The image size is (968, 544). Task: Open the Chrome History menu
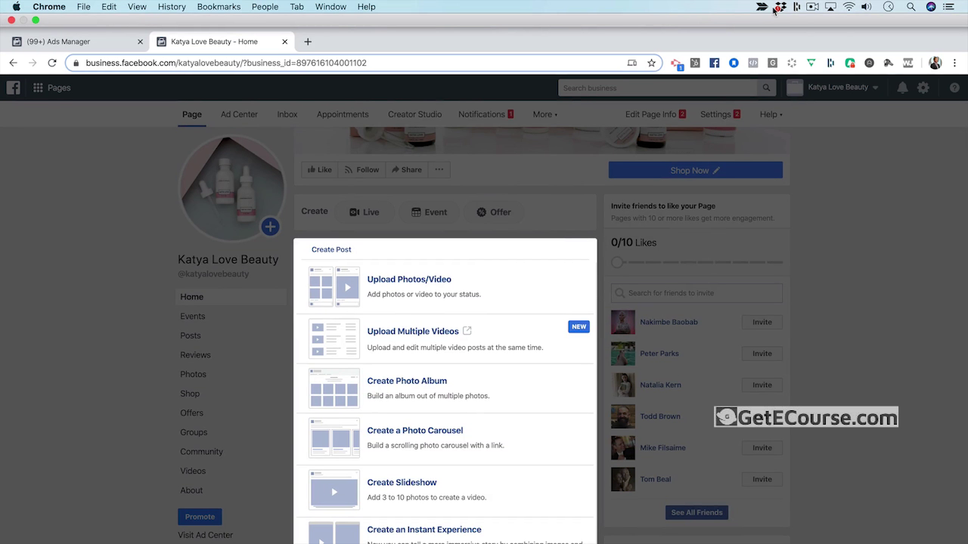[x=172, y=7]
